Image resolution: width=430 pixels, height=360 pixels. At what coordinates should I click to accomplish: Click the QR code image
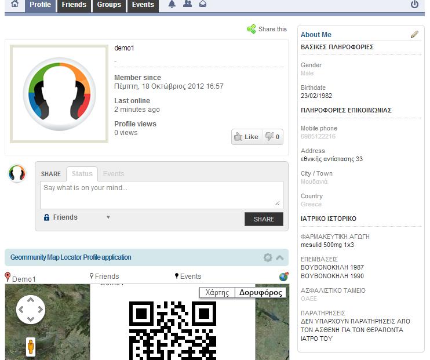coord(173,330)
